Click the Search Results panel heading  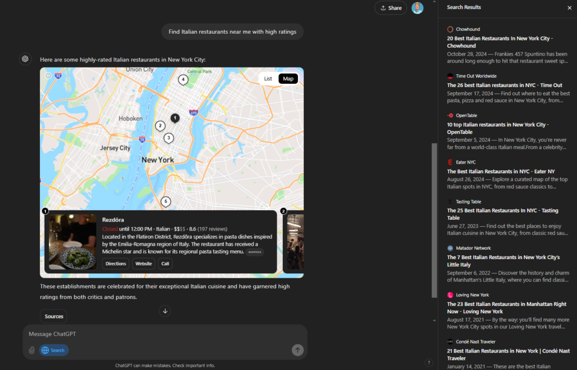pyautogui.click(x=464, y=7)
